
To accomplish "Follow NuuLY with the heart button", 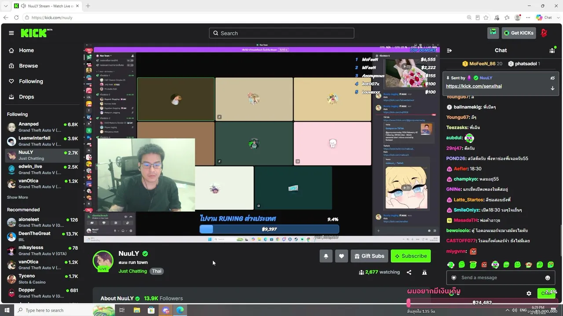I will pos(341,256).
